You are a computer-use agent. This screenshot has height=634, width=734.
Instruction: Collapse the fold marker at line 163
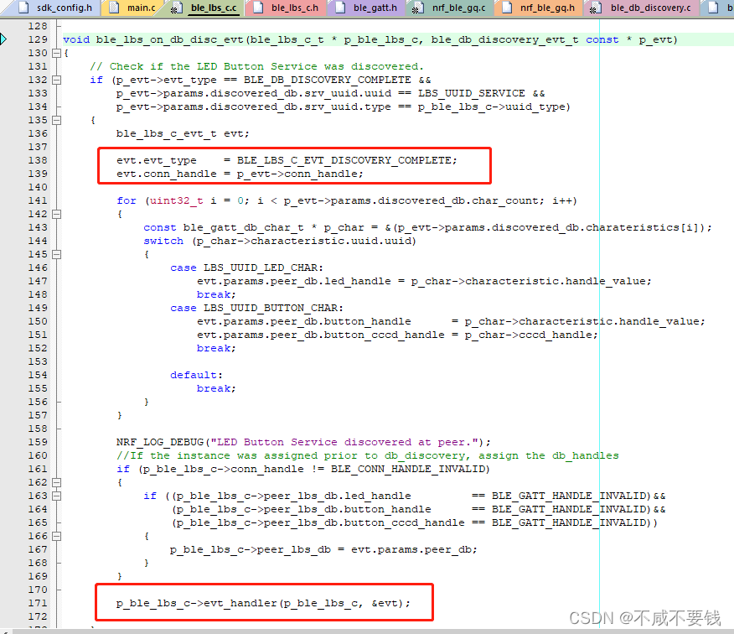[x=55, y=495]
